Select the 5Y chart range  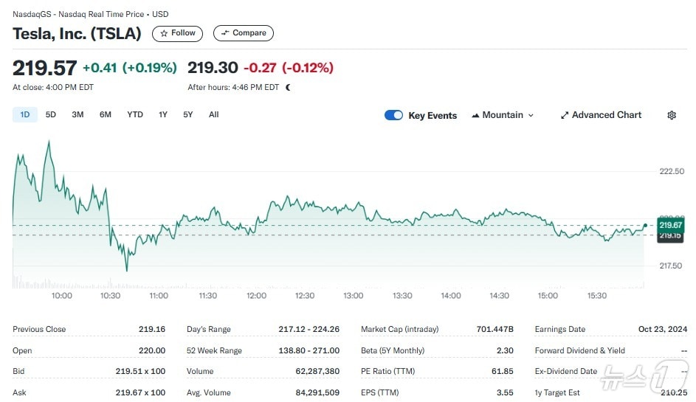coord(188,114)
